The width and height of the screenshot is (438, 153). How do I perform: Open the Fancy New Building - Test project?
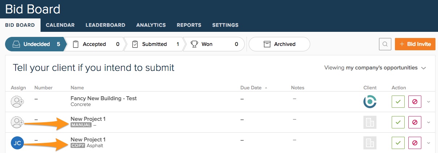point(104,98)
